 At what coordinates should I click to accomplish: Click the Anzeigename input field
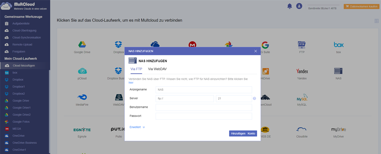(204, 90)
